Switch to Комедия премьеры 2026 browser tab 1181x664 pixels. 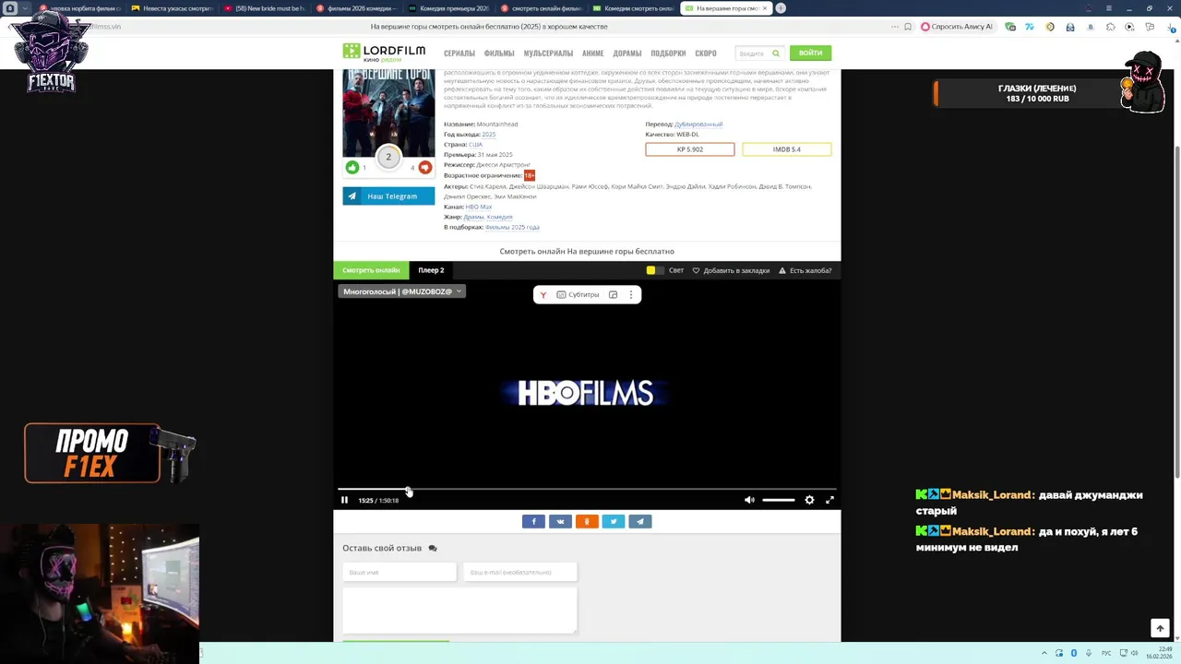pyautogui.click(x=449, y=8)
